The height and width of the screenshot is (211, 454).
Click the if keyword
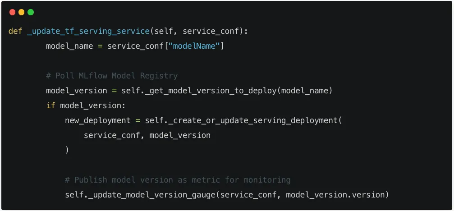tap(50, 105)
